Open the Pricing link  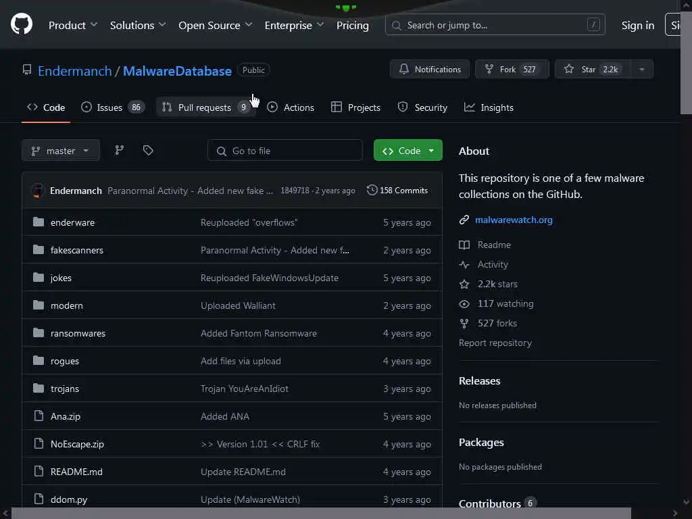coord(353,25)
